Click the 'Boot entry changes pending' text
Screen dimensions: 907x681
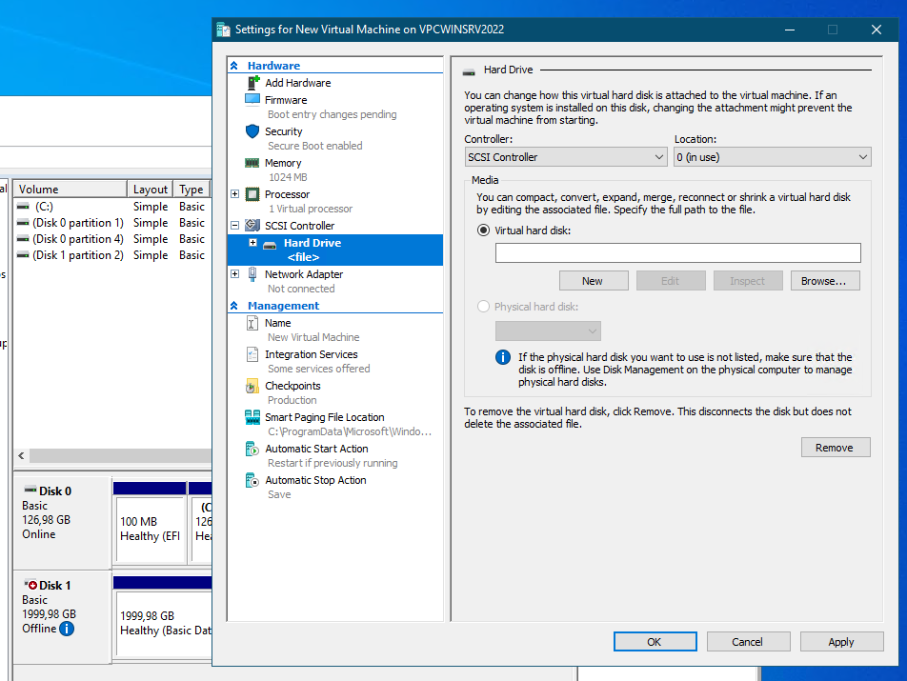click(x=332, y=114)
